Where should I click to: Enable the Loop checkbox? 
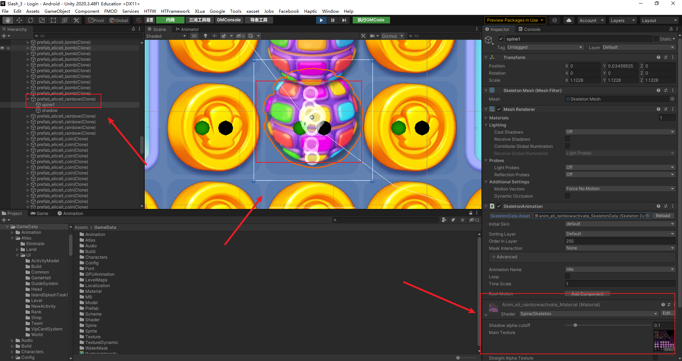[x=568, y=277]
